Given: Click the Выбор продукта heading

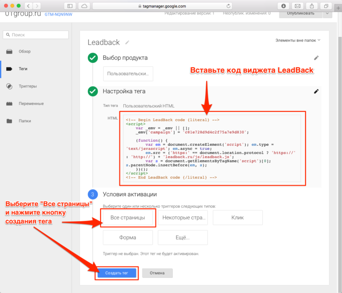Looking at the screenshot, I should (125, 58).
